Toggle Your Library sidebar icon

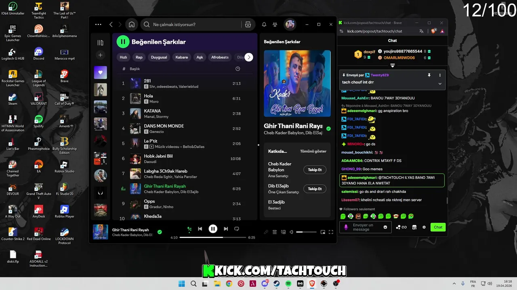pos(101,43)
